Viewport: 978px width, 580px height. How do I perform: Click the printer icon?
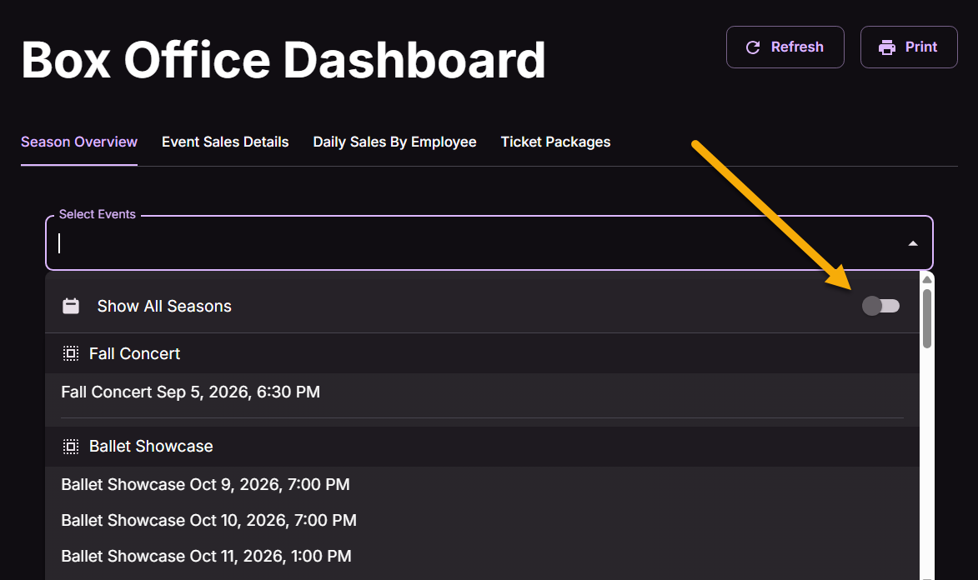click(x=887, y=47)
